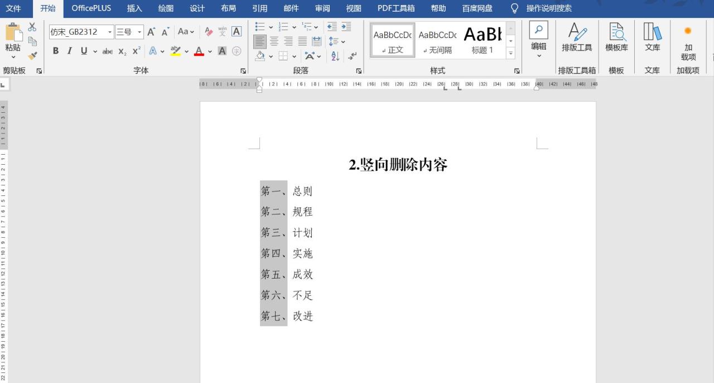Viewport: 714px width, 383px height.
Task: Apply the 正文 normal style
Action: pos(393,40)
